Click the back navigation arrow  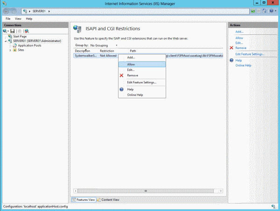6,11
